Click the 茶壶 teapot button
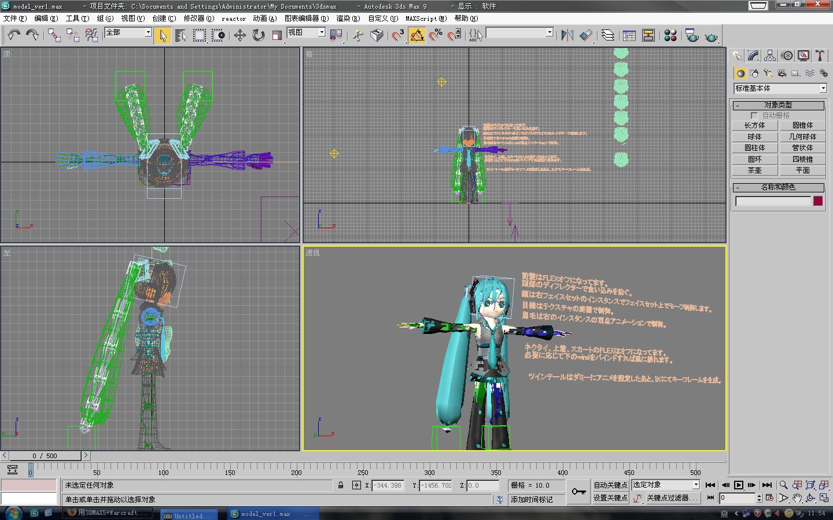833x520 pixels. tap(754, 170)
